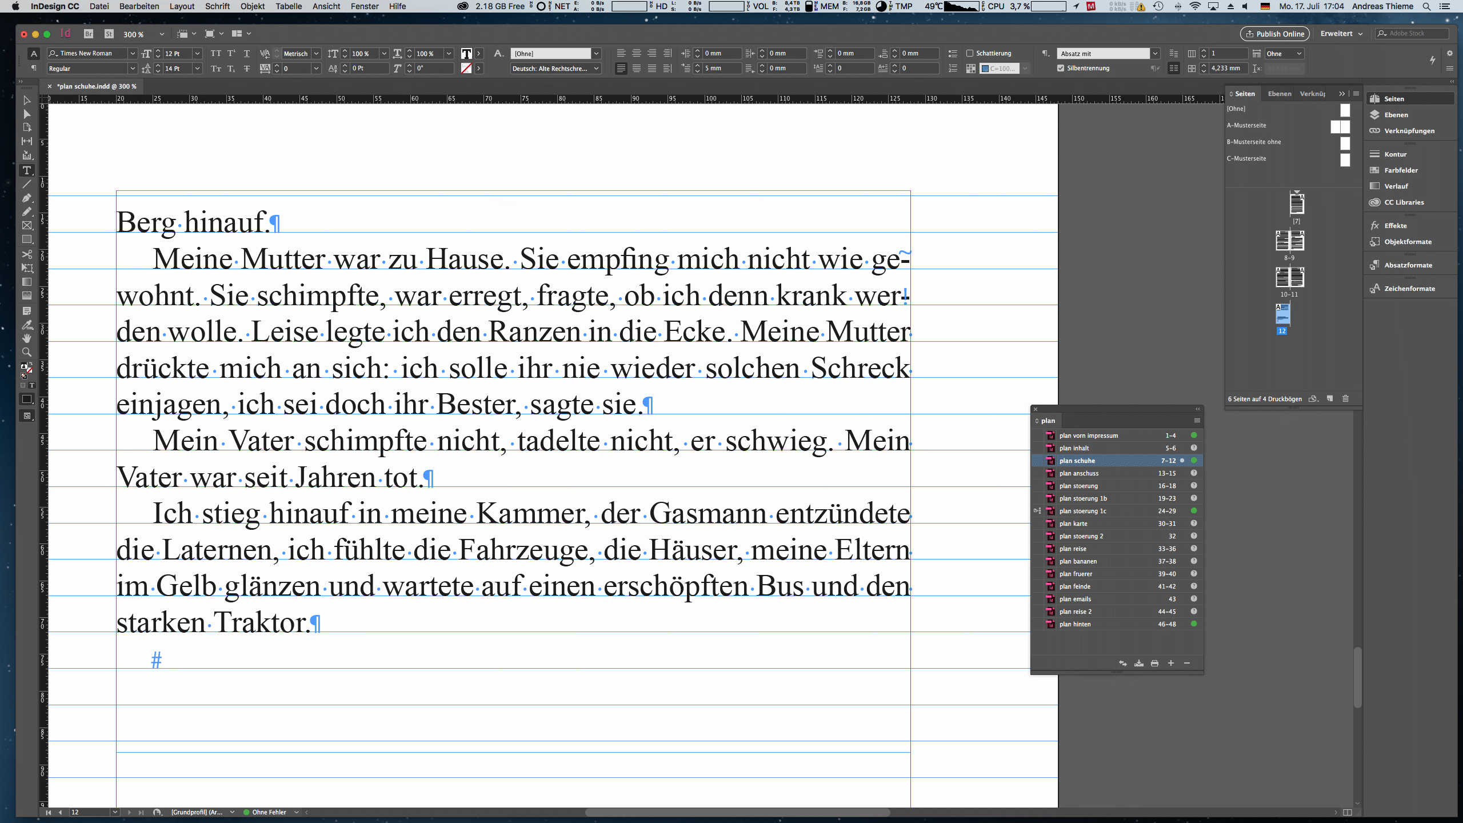Viewport: 1463px width, 823px height.
Task: Enable the Schattierung checkbox
Action: click(x=970, y=53)
